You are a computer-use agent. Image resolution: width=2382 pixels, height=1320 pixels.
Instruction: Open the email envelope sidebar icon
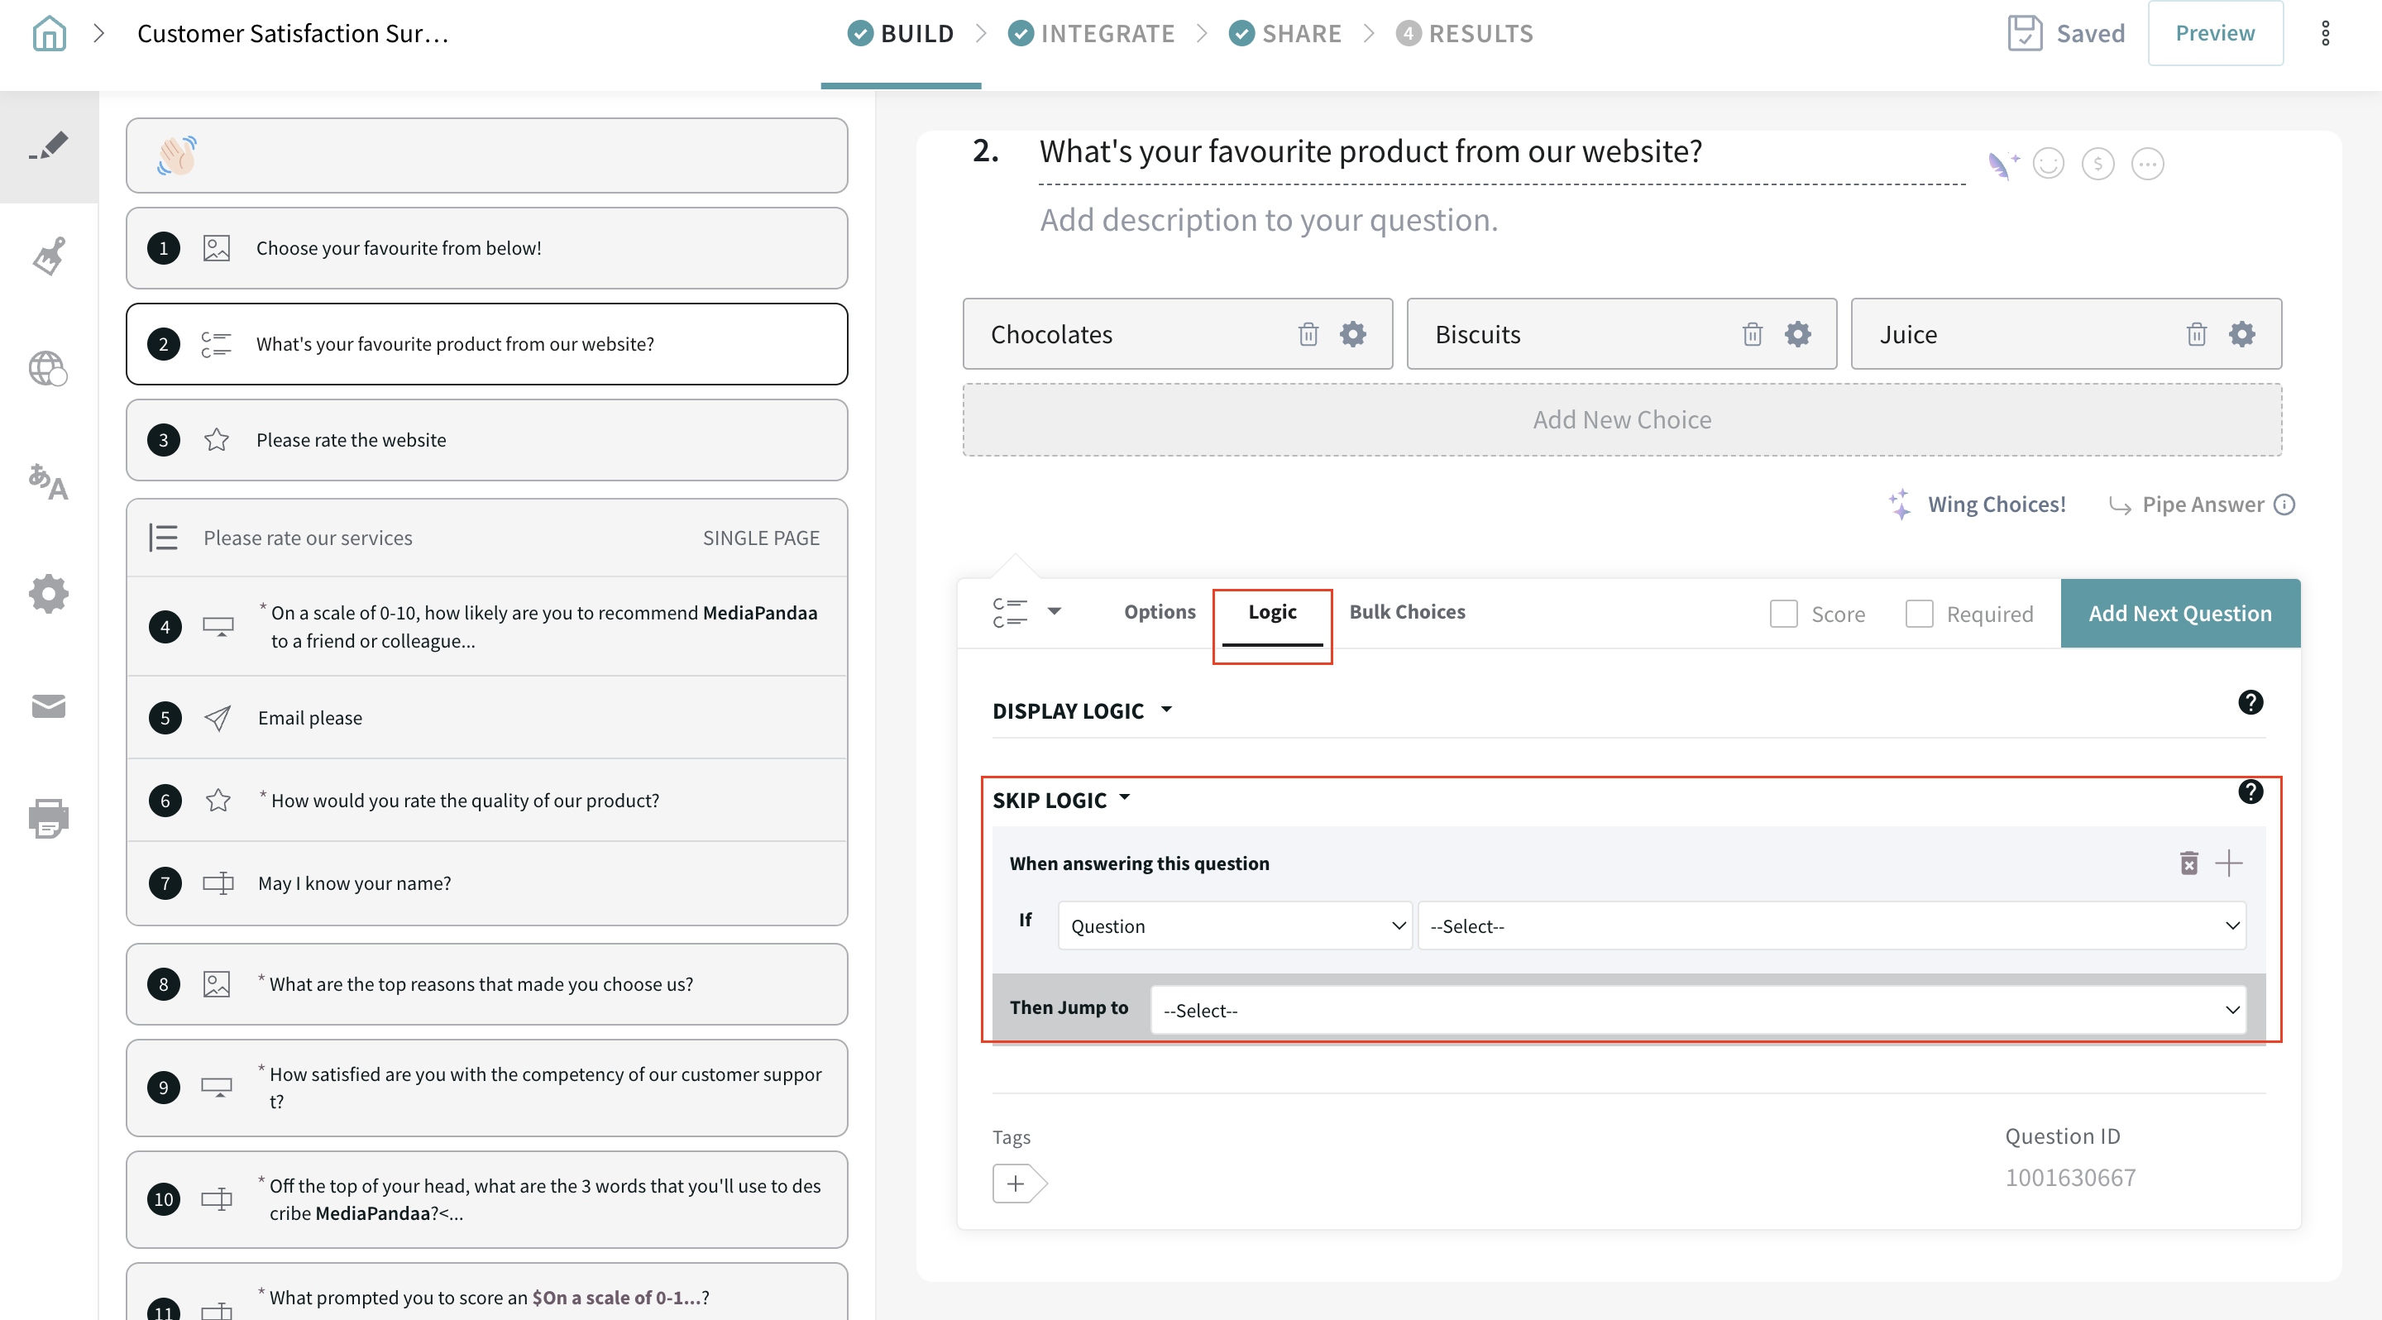pos(48,706)
